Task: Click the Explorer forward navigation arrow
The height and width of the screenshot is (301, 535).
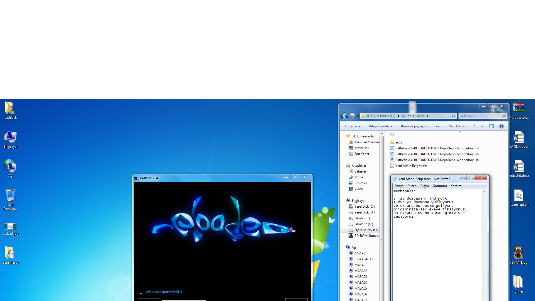Action: (352, 116)
